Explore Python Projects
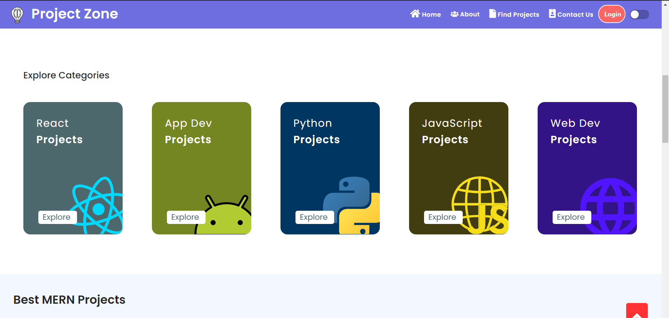The height and width of the screenshot is (318, 669). 315,217
